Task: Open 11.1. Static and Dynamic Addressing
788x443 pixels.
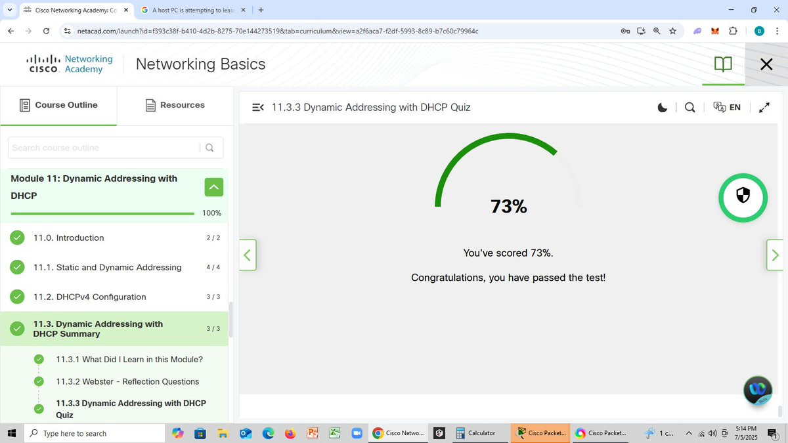Action: pyautogui.click(x=115, y=267)
